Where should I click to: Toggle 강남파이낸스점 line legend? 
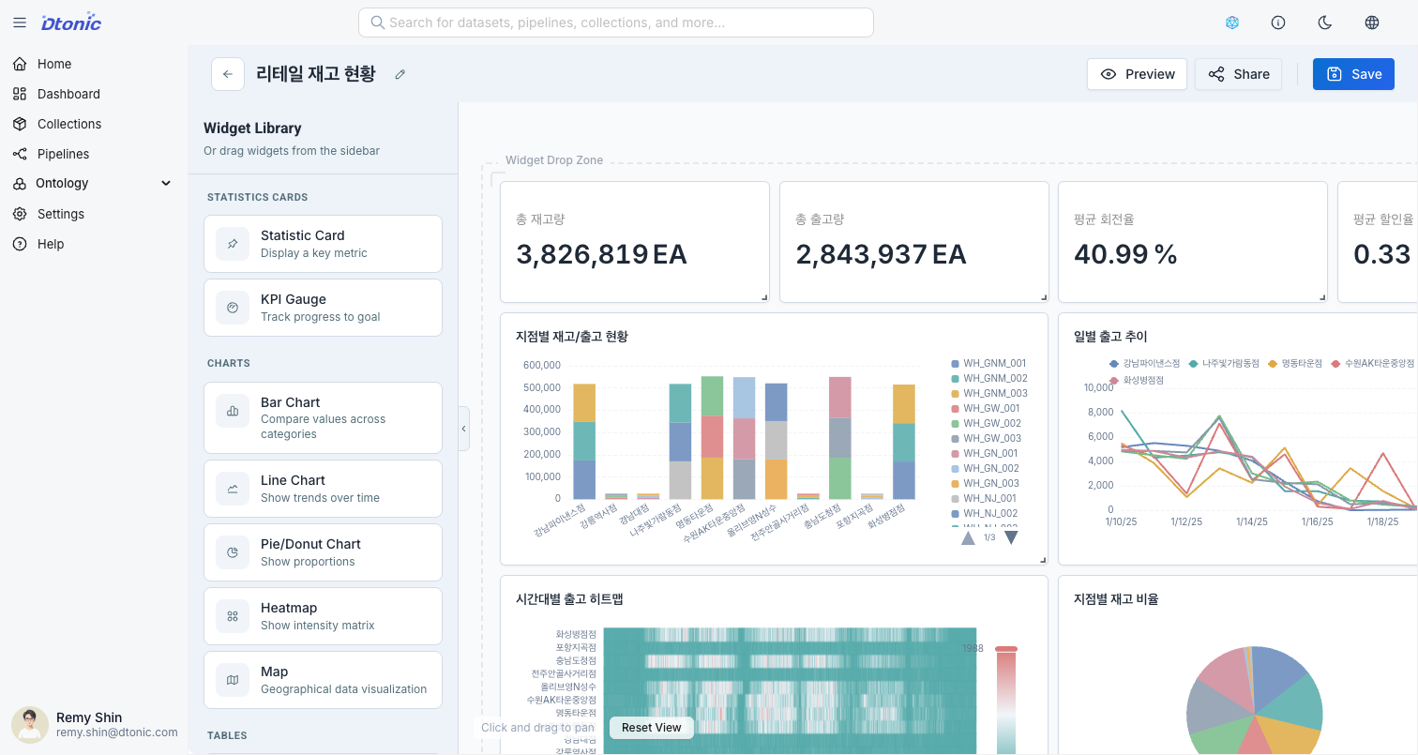coord(1143,363)
